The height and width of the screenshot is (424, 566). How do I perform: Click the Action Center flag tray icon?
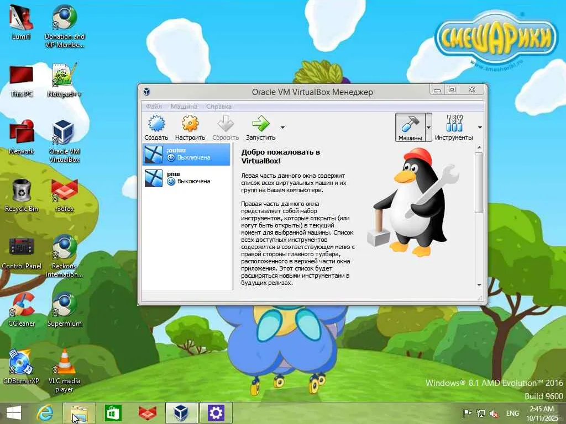pyautogui.click(x=467, y=413)
